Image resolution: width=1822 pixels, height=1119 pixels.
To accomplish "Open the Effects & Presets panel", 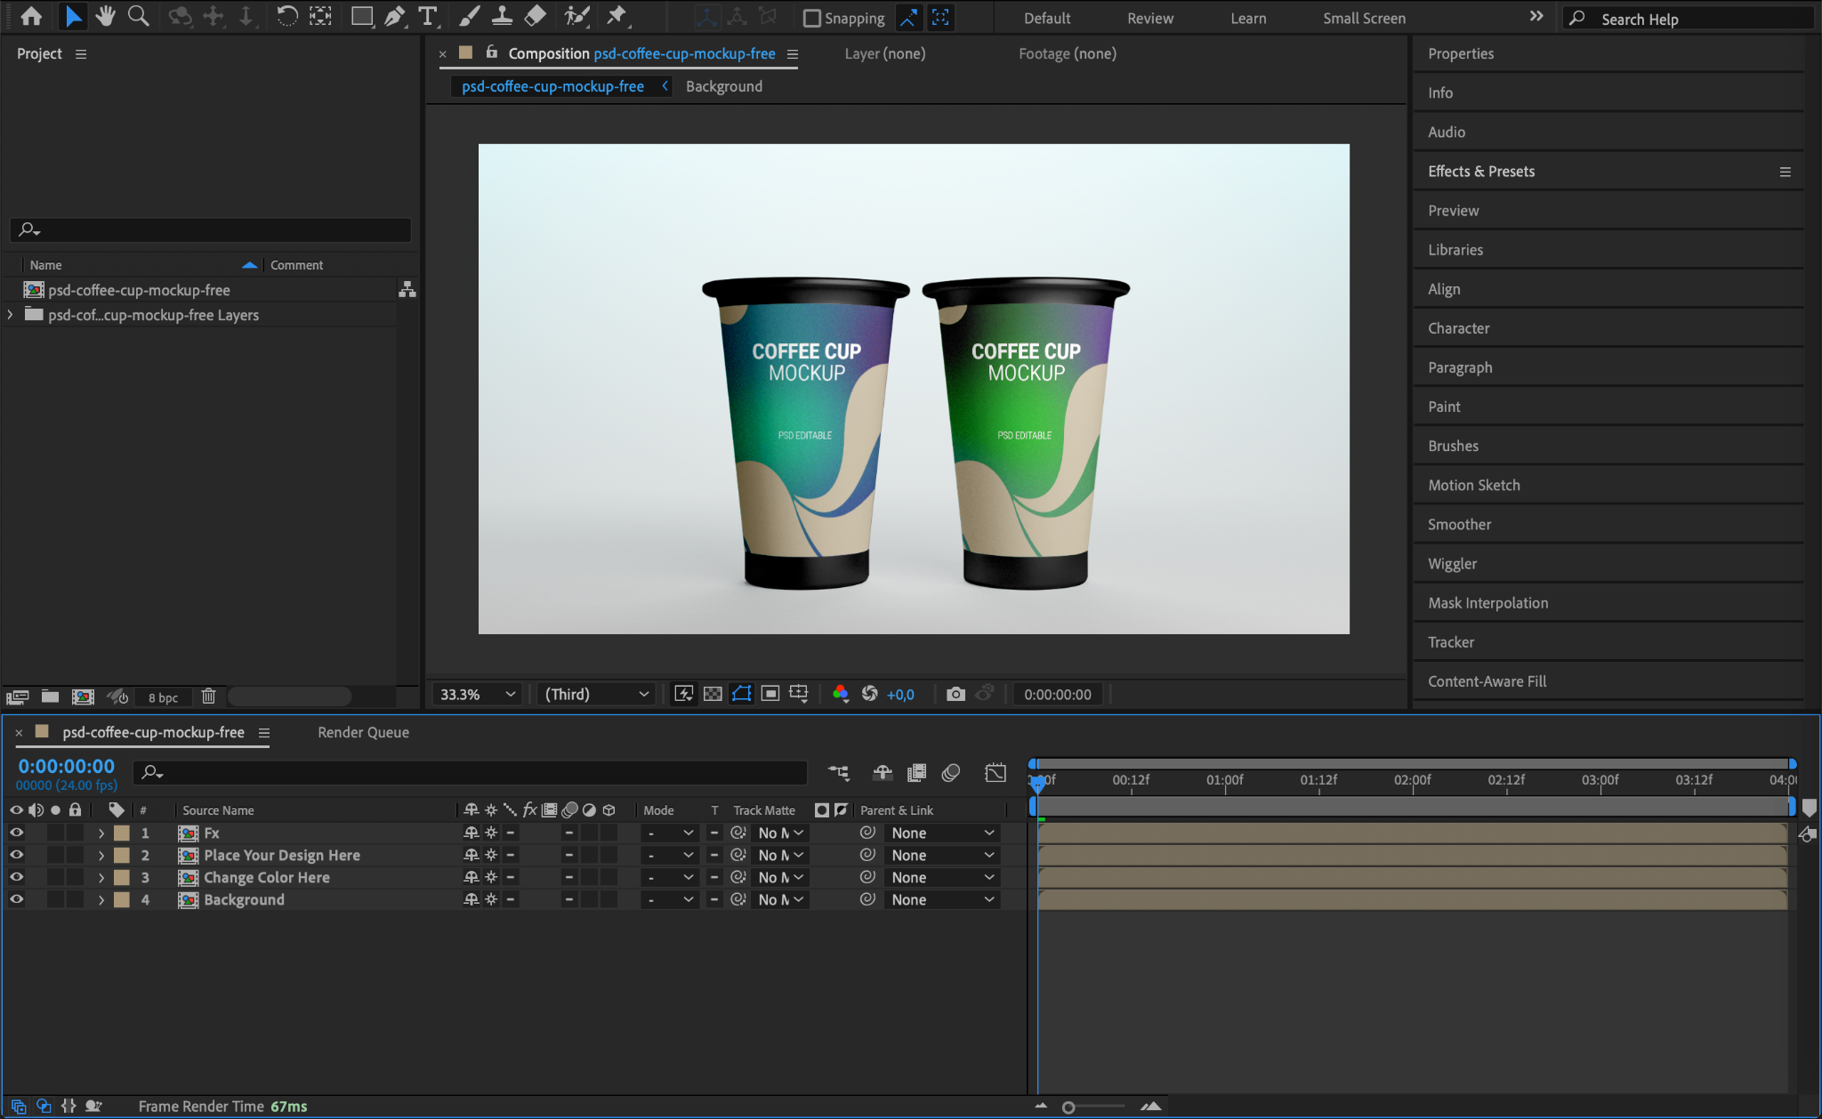I will (1481, 171).
